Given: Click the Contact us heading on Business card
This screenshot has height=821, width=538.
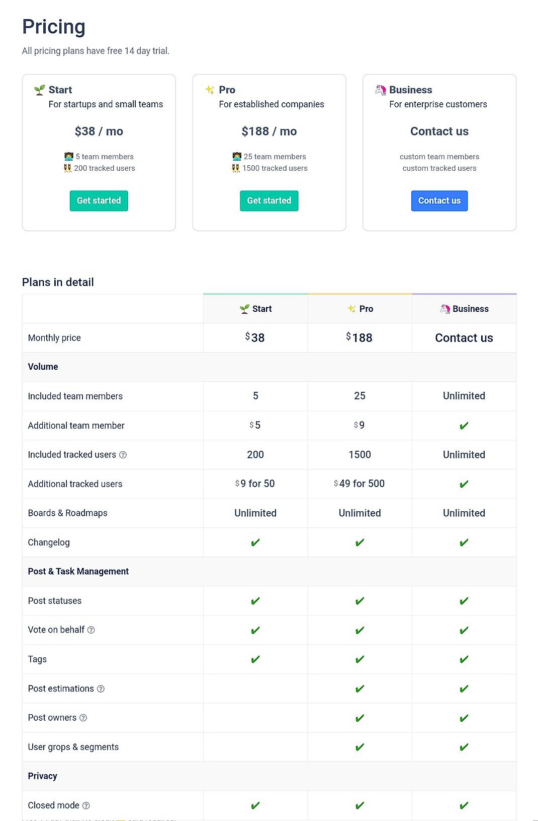Looking at the screenshot, I should (x=439, y=131).
